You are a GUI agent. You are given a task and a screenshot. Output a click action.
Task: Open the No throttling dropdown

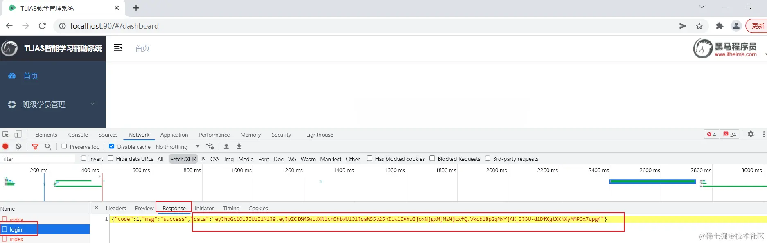(178, 147)
